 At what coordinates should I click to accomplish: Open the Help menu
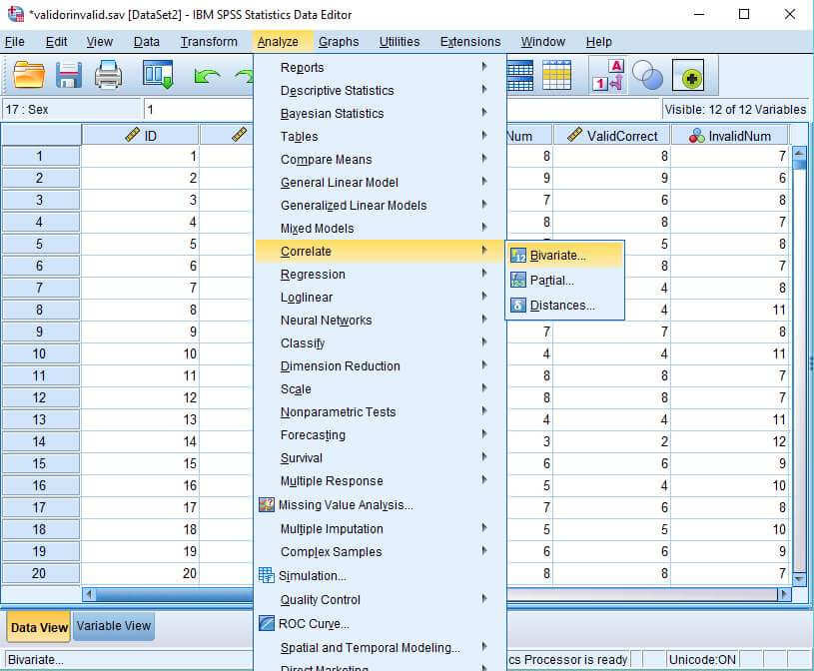(x=598, y=42)
